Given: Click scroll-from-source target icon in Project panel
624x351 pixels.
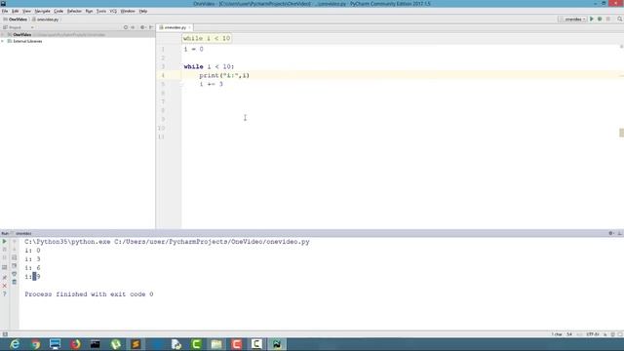Looking at the screenshot, I should [126, 27].
